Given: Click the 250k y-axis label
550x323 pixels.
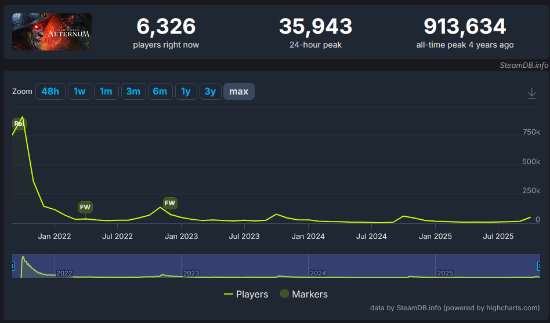Looking at the screenshot, I should coord(531,191).
